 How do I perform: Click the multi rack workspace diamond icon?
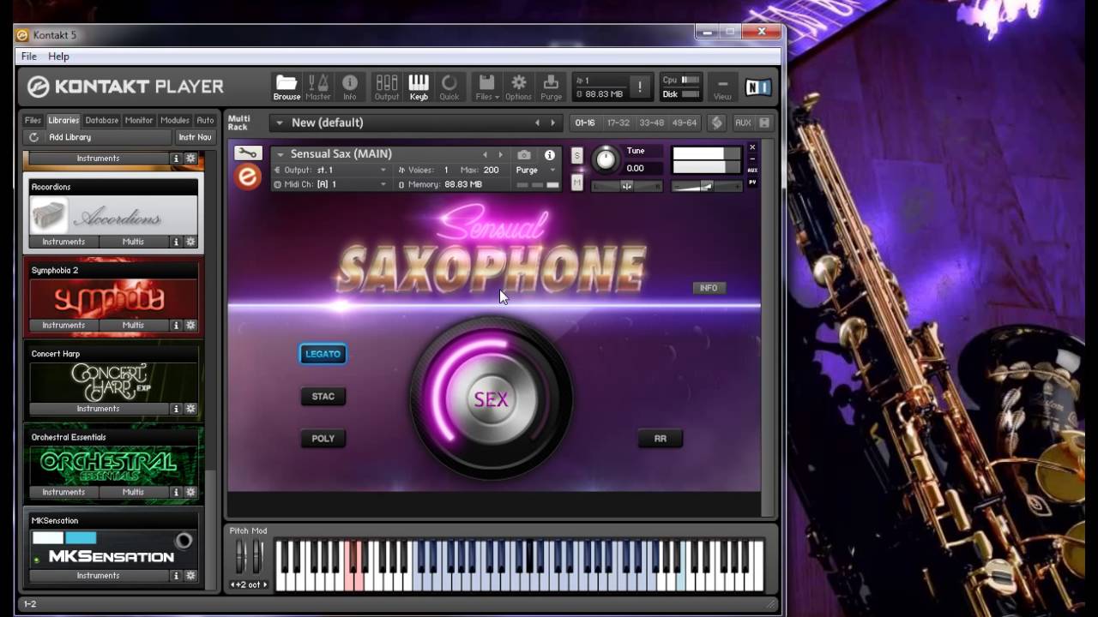click(717, 123)
